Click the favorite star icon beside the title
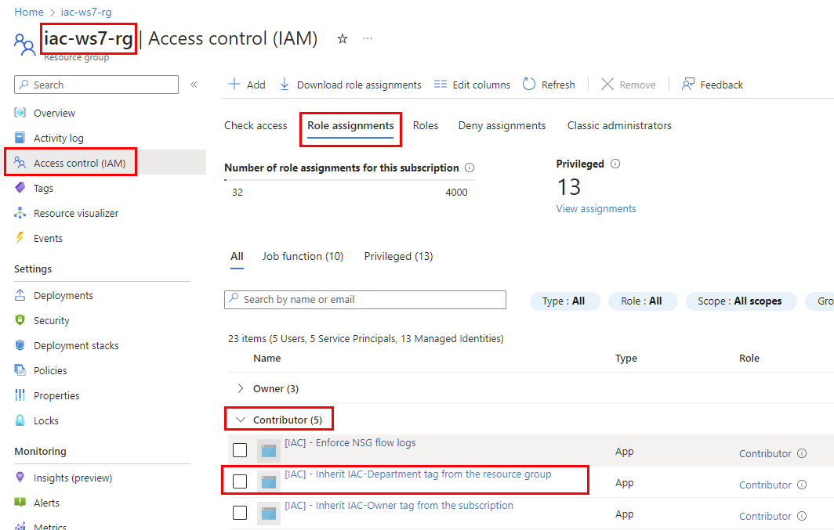The image size is (834, 530). point(343,39)
